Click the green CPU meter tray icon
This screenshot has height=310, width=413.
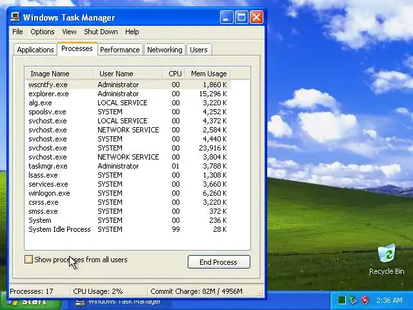click(x=341, y=300)
